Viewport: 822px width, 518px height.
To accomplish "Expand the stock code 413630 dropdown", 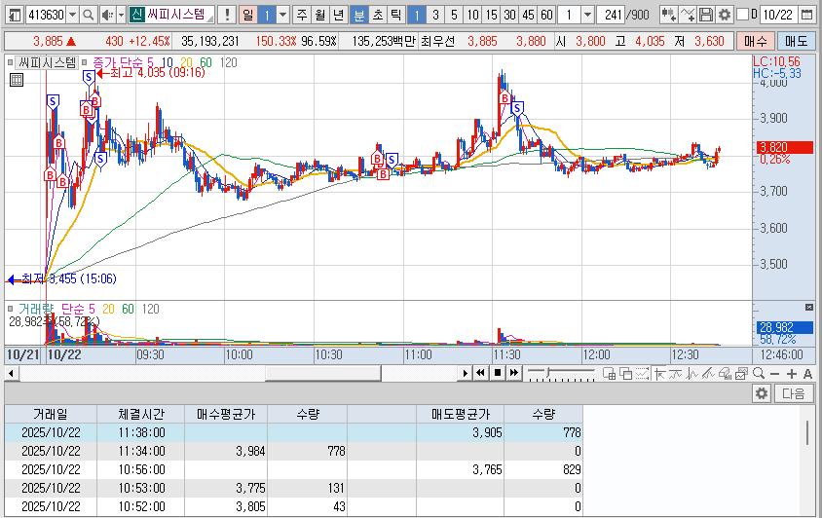I will (71, 15).
